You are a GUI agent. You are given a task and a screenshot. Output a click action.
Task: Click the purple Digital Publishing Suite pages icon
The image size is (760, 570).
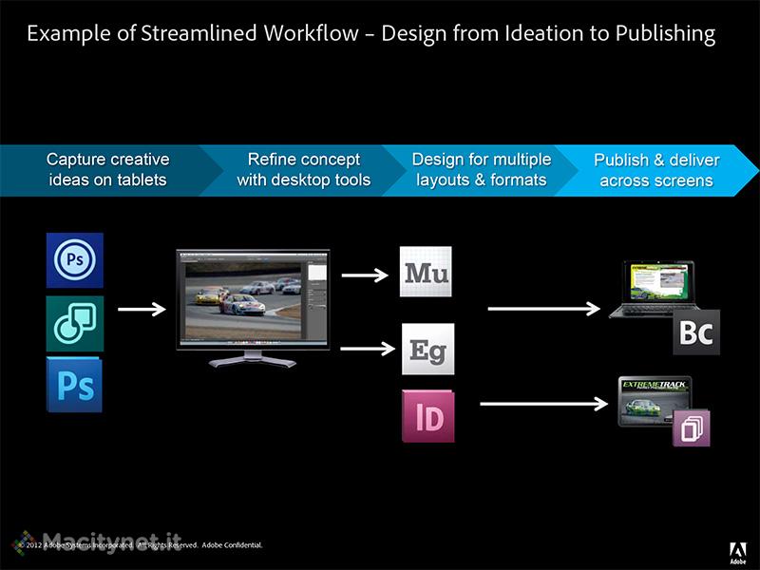point(692,428)
